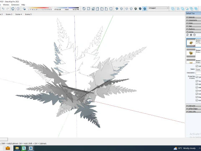This screenshot has height=151, width=201.
Task: Open the Help menu
Action: 23,5
